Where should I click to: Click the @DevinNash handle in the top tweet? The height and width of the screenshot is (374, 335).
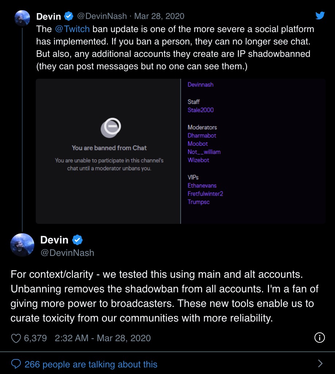[102, 16]
